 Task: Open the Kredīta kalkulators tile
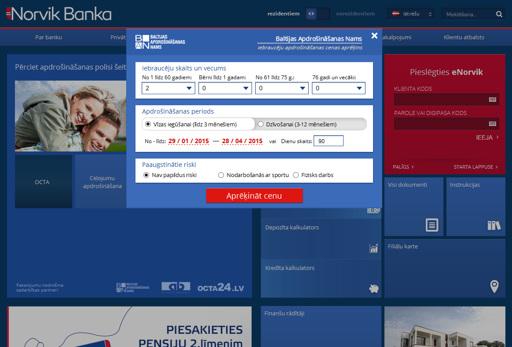tap(321, 279)
